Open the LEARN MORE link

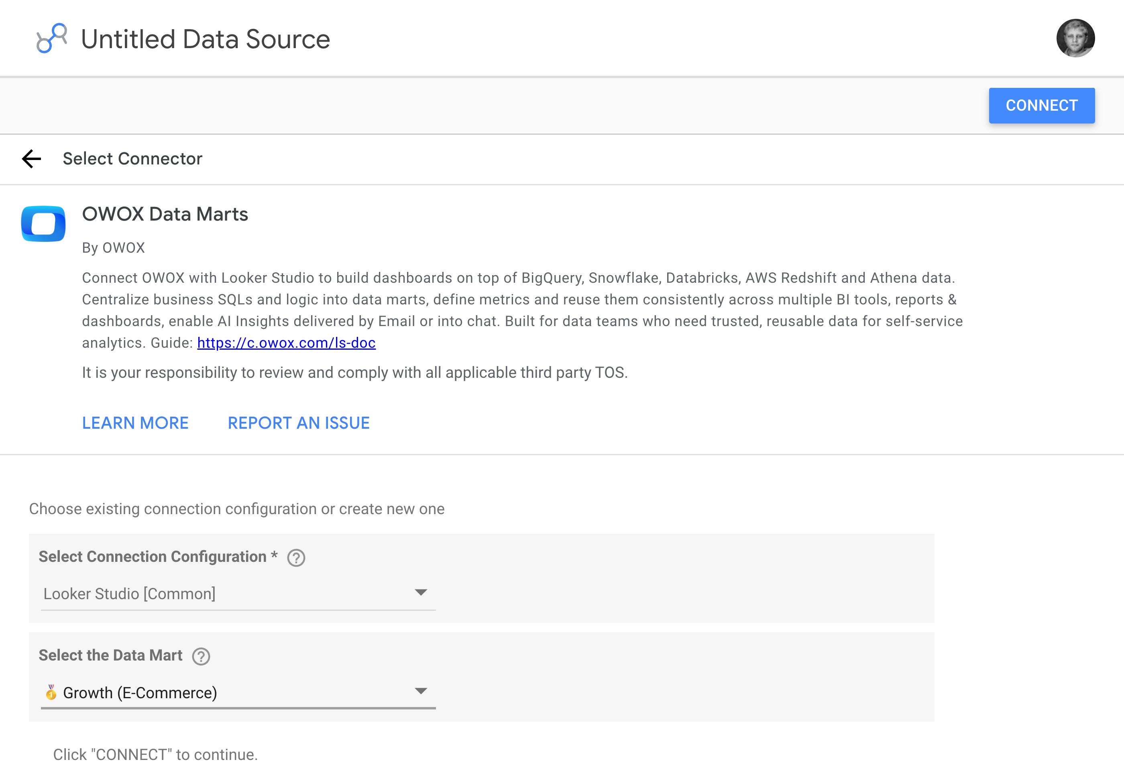pos(135,423)
